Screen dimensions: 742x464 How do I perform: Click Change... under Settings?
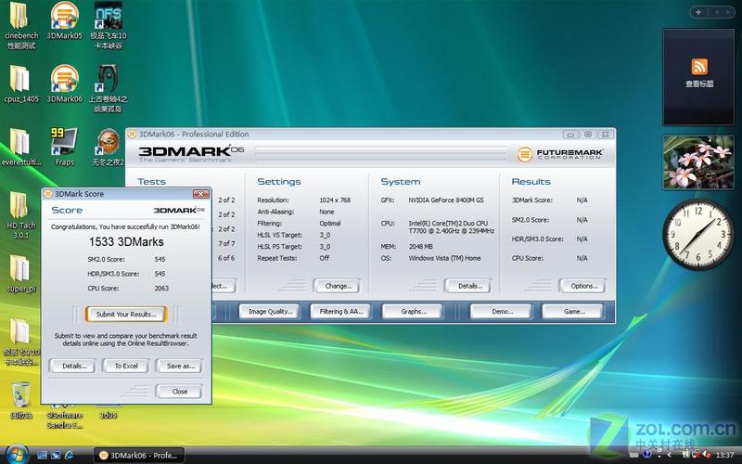point(338,286)
